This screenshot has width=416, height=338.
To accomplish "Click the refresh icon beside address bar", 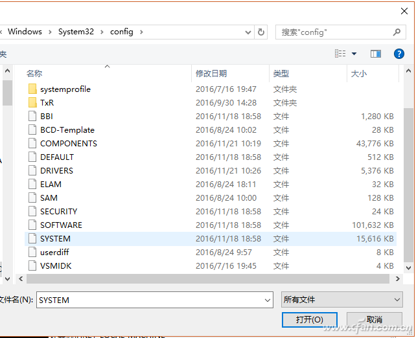I will (261, 32).
